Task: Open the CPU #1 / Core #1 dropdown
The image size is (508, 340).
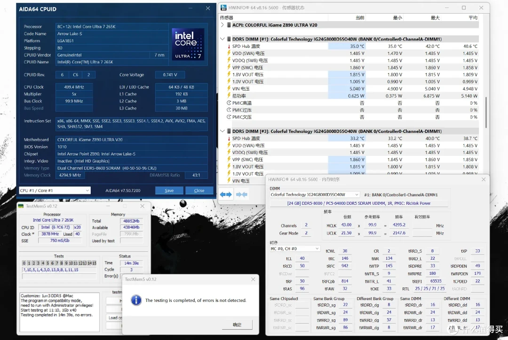Action: pyautogui.click(x=55, y=191)
